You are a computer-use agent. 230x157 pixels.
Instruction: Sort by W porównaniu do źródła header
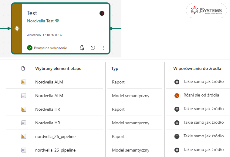[x=197, y=68]
